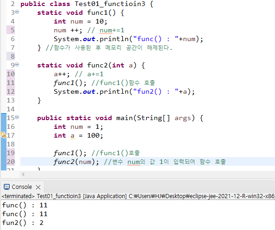Click the println "func() : " statement
The height and width of the screenshot is (230, 275).
(x=128, y=39)
